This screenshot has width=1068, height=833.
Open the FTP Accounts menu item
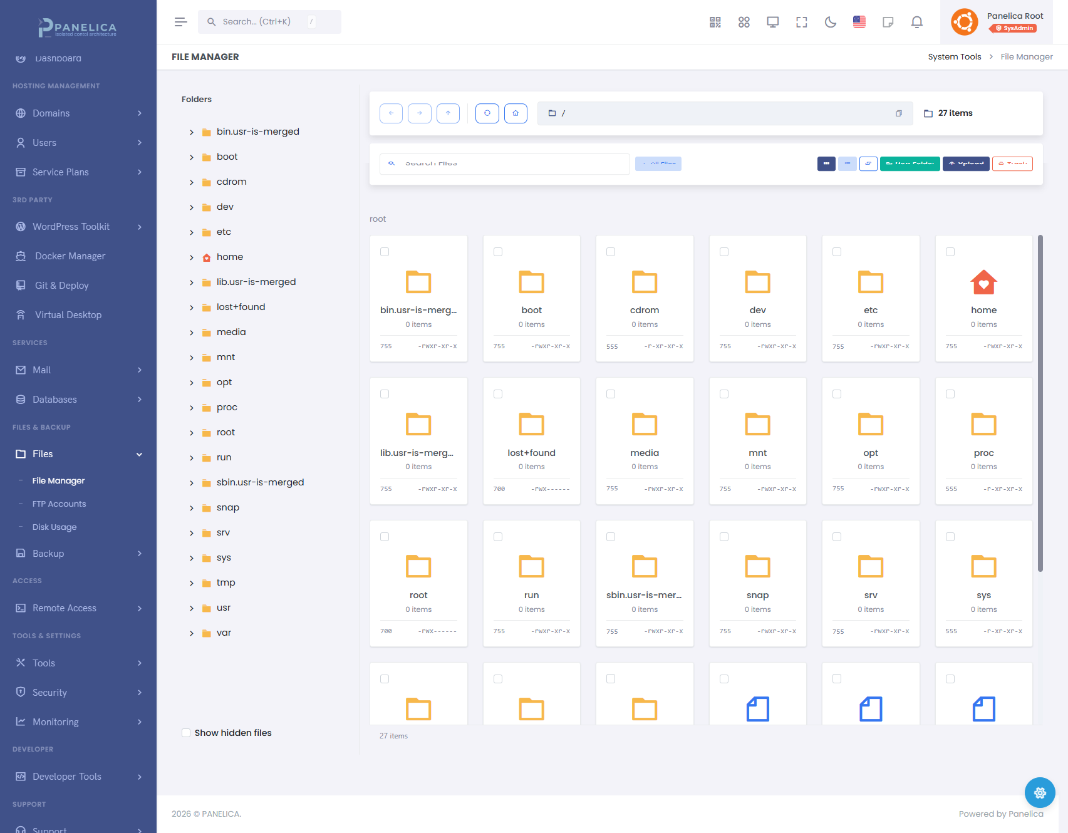coord(59,504)
